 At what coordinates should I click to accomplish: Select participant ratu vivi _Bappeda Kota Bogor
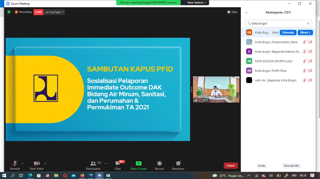[x=278, y=80]
